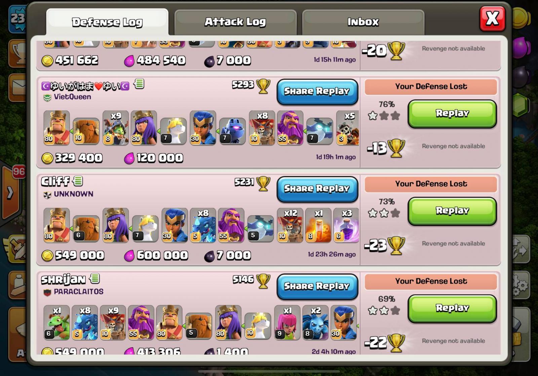The image size is (538, 376).
Task: Select the Defense Log tab
Action: pos(107,22)
